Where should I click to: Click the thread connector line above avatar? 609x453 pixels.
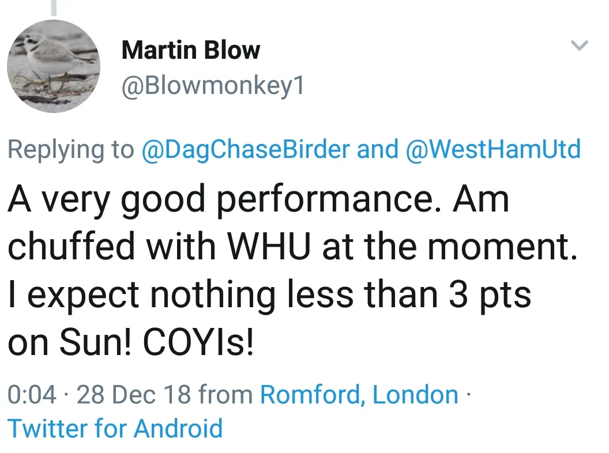54,7
